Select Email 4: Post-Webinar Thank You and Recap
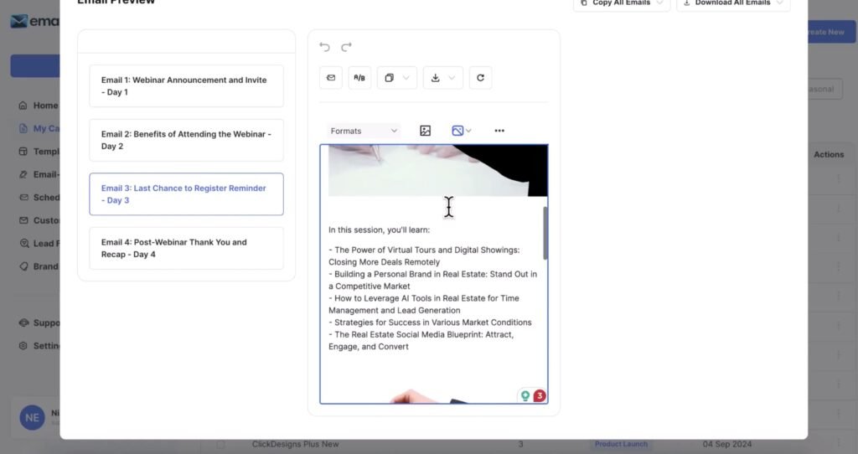 pos(187,248)
